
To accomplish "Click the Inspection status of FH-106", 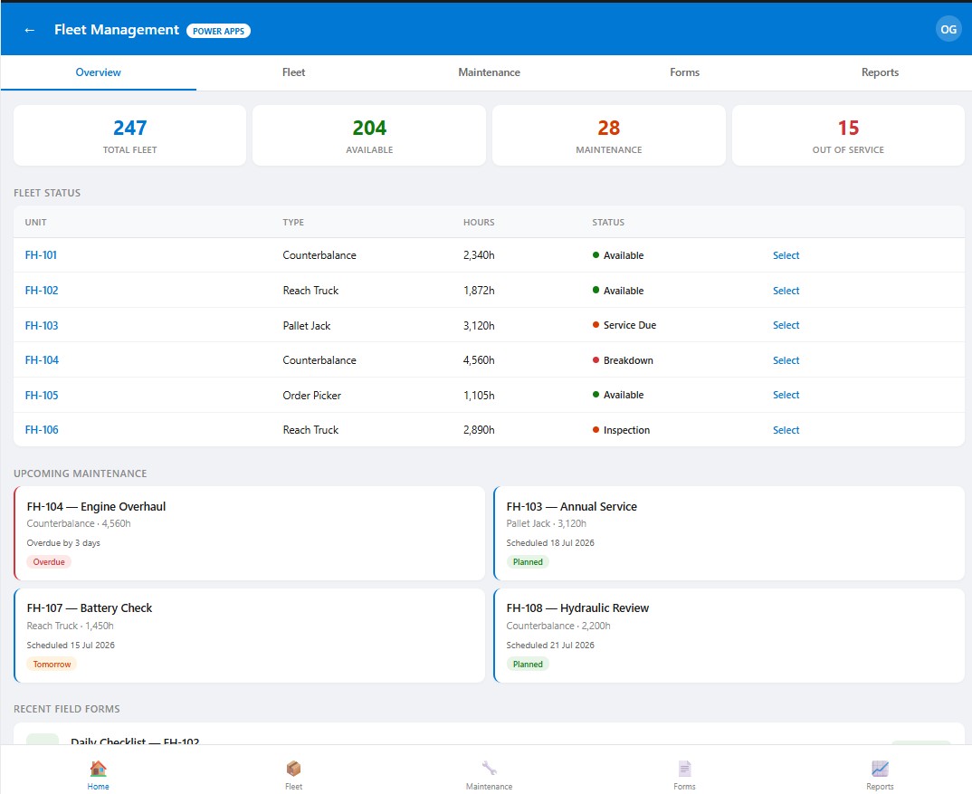I will [621, 430].
